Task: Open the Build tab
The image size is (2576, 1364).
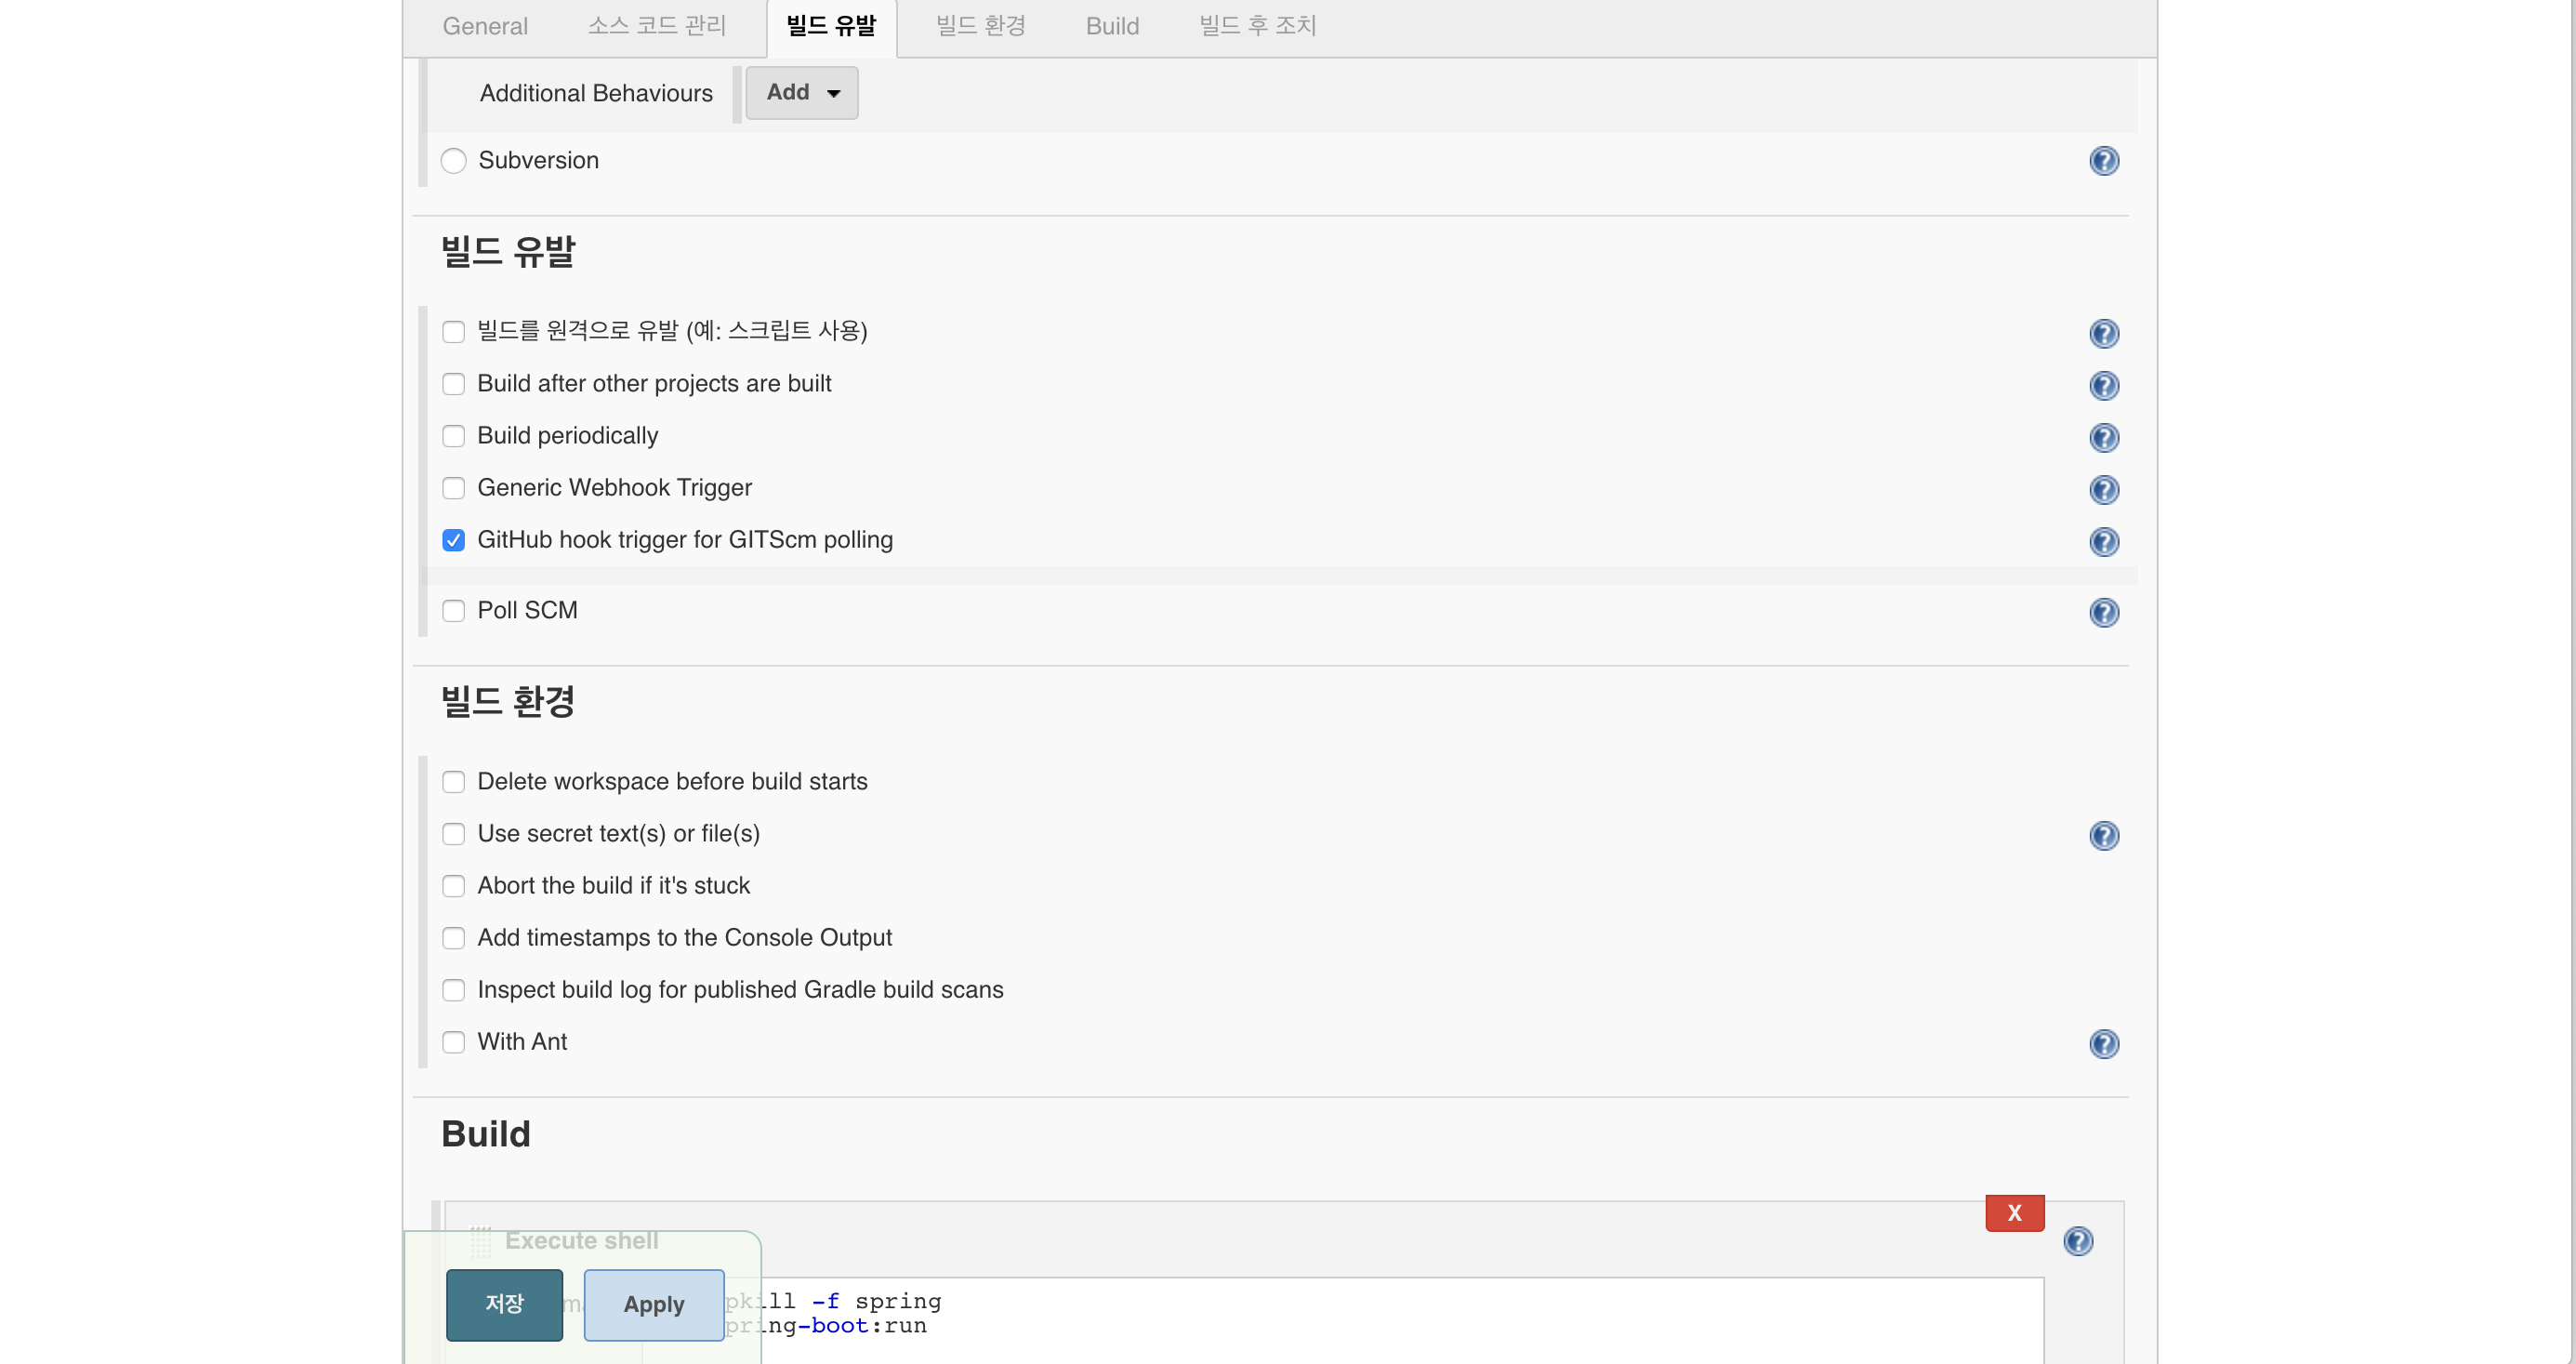Action: point(1112,26)
